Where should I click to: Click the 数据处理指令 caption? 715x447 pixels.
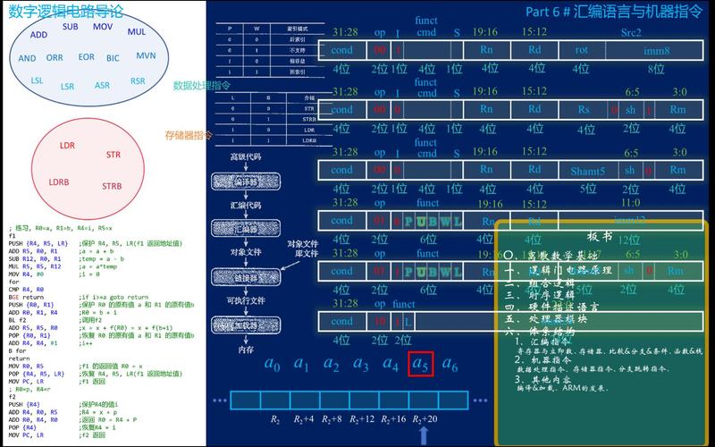point(202,85)
